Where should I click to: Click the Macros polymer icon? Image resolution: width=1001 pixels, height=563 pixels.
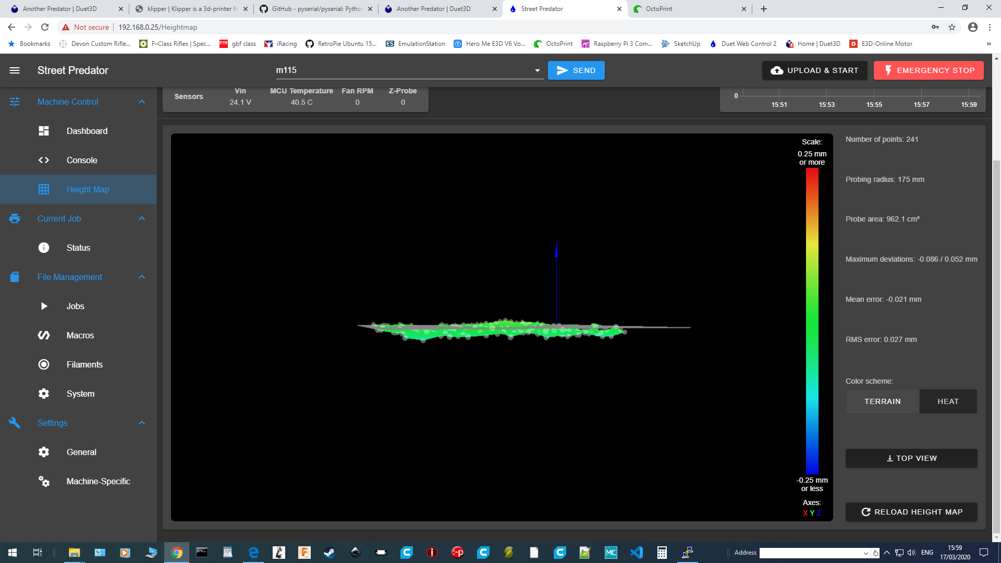pos(44,335)
